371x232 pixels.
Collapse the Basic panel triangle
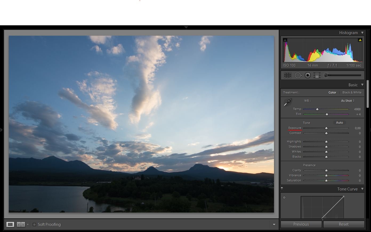(362, 85)
